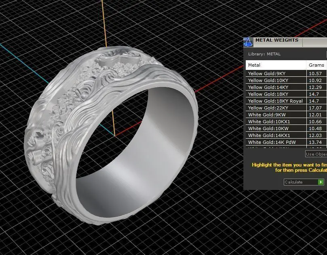Select the Yellow Gold:18KY row

tap(286, 94)
